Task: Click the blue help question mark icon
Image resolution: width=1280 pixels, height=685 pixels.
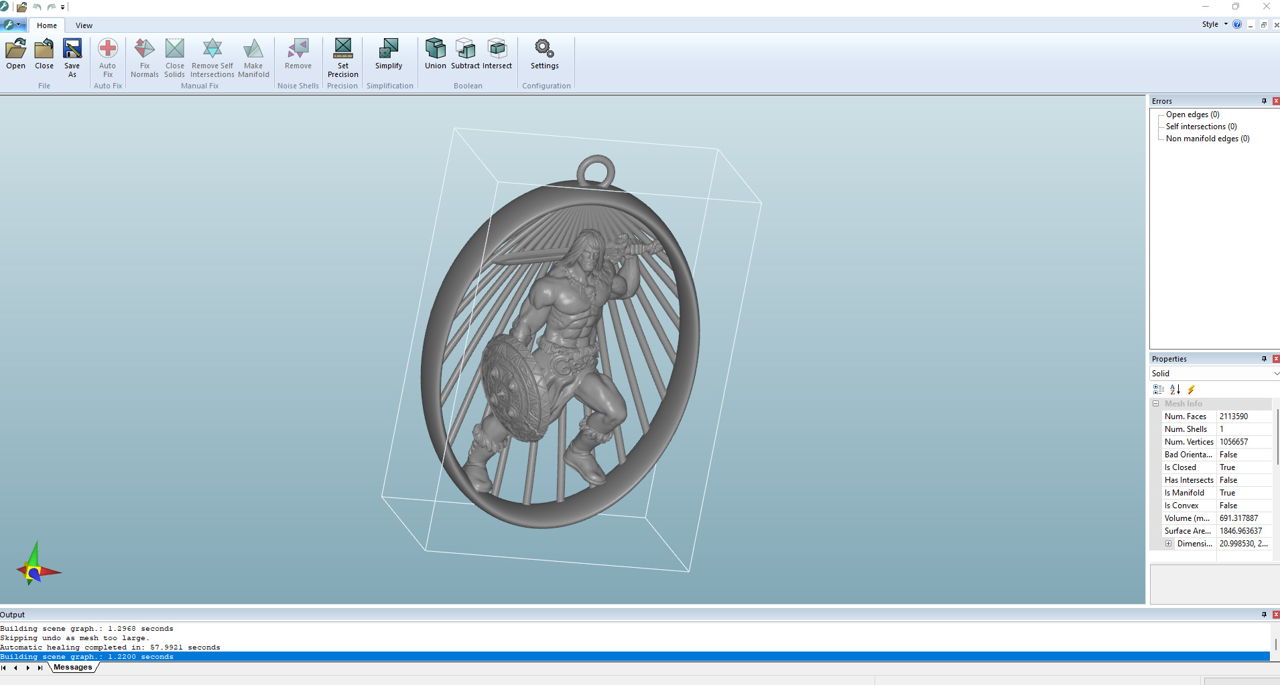Action: point(1237,24)
